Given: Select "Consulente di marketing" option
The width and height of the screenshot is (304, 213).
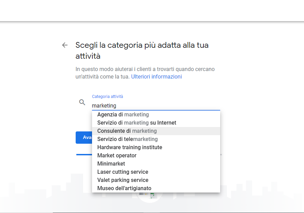Looking at the screenshot, I should tap(156, 131).
